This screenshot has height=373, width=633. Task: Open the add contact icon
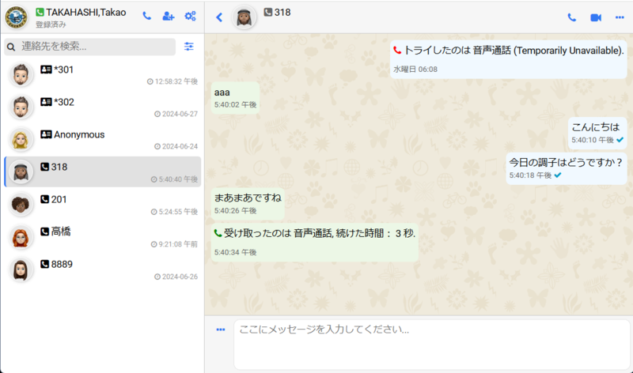168,16
